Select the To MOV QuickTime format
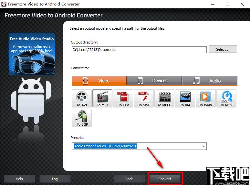 226,99
